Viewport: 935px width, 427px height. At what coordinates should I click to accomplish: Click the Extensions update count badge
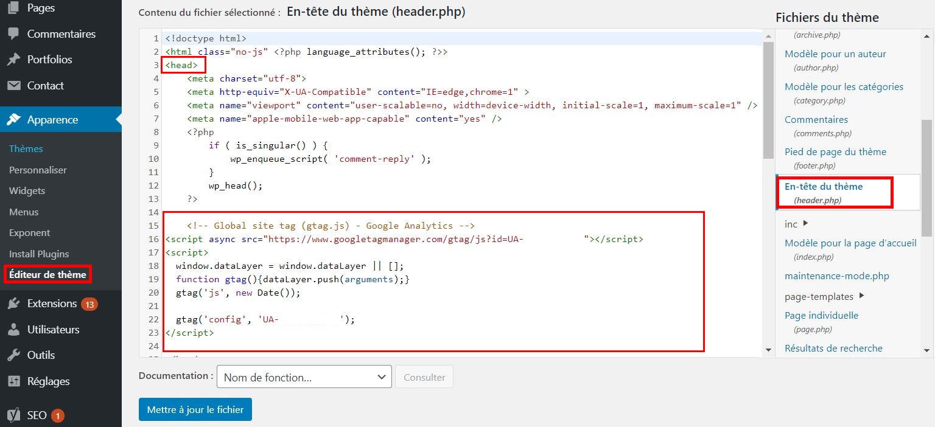pyautogui.click(x=89, y=304)
